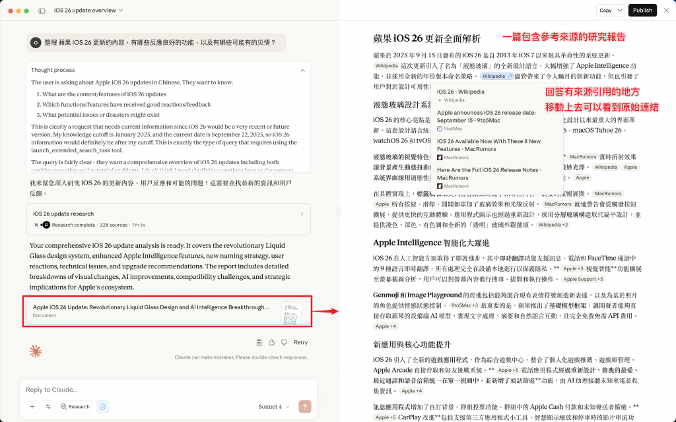Viewport: 676px width, 422px height.
Task: Click the 'Wikipedia +2' citation chip
Action: (553, 225)
